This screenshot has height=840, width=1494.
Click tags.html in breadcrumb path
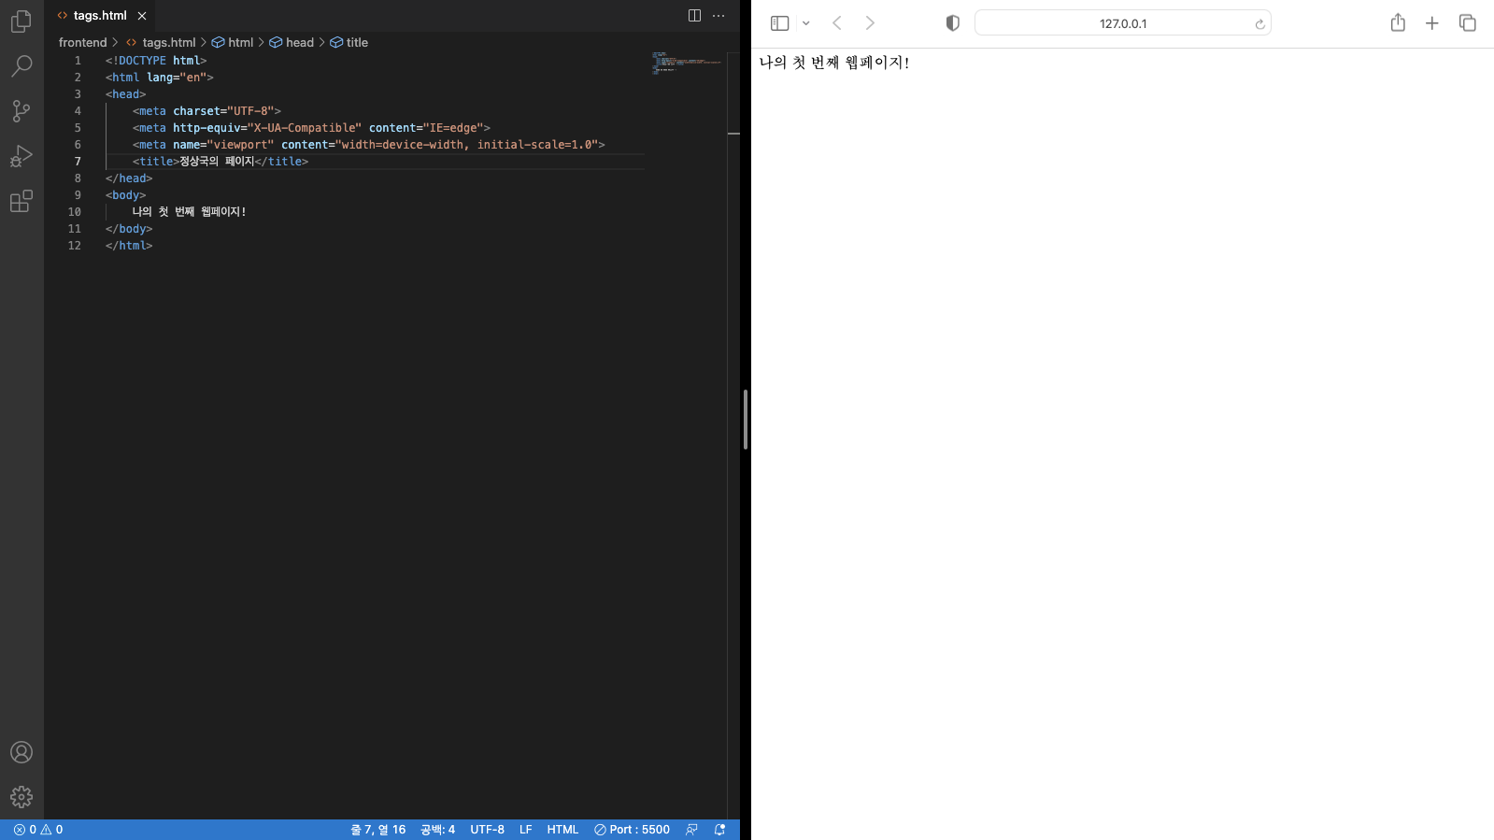(x=169, y=42)
